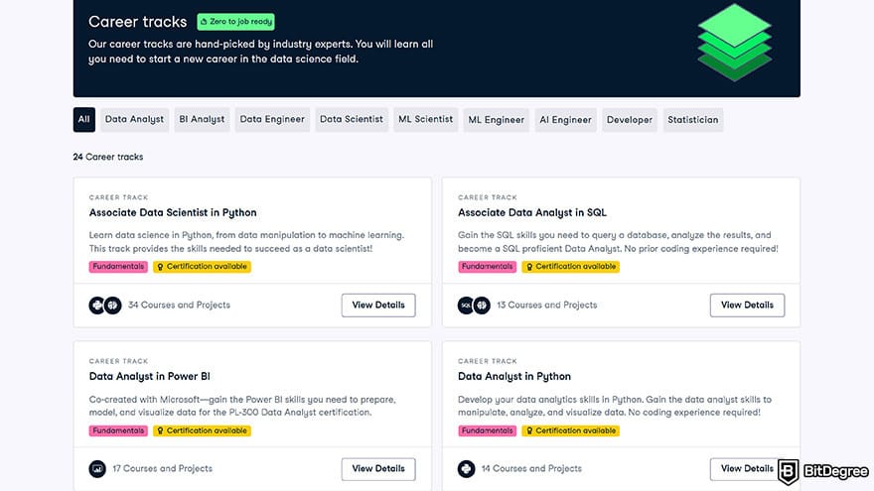Click Fundamentals tag on Data Analyst in Python card

(x=488, y=430)
